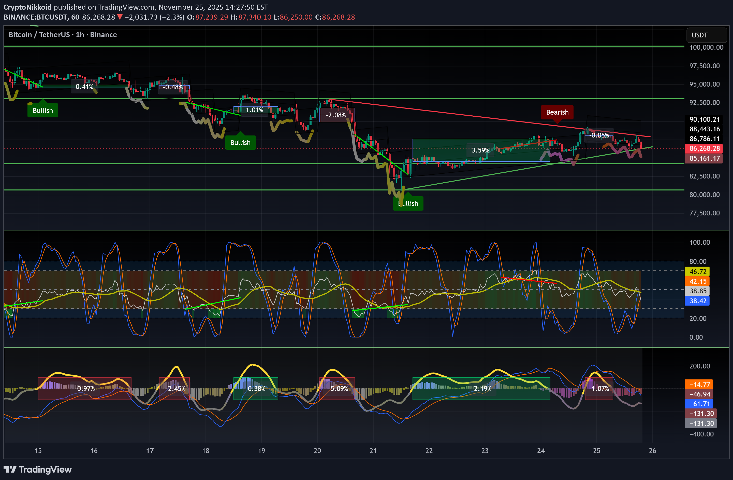Click the -2.08% price range label
The height and width of the screenshot is (480, 733).
[336, 115]
